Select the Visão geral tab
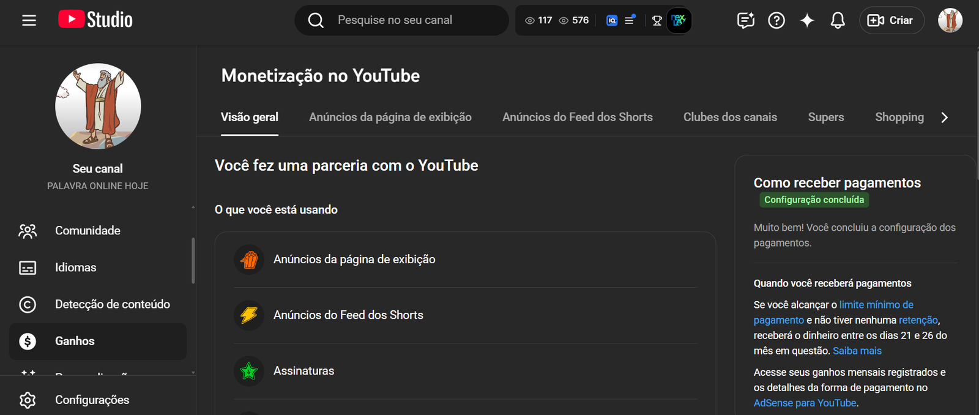Image resolution: width=979 pixels, height=415 pixels. tap(250, 117)
